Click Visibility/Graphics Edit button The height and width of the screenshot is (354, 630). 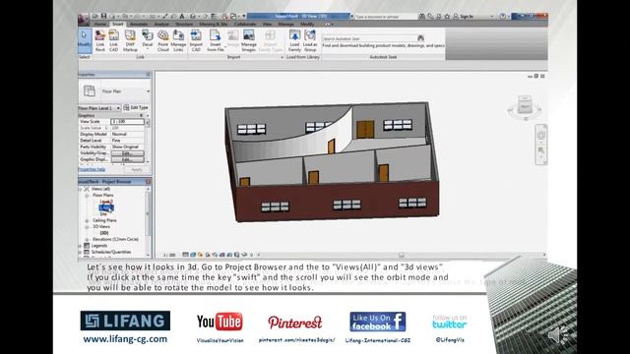(x=127, y=153)
